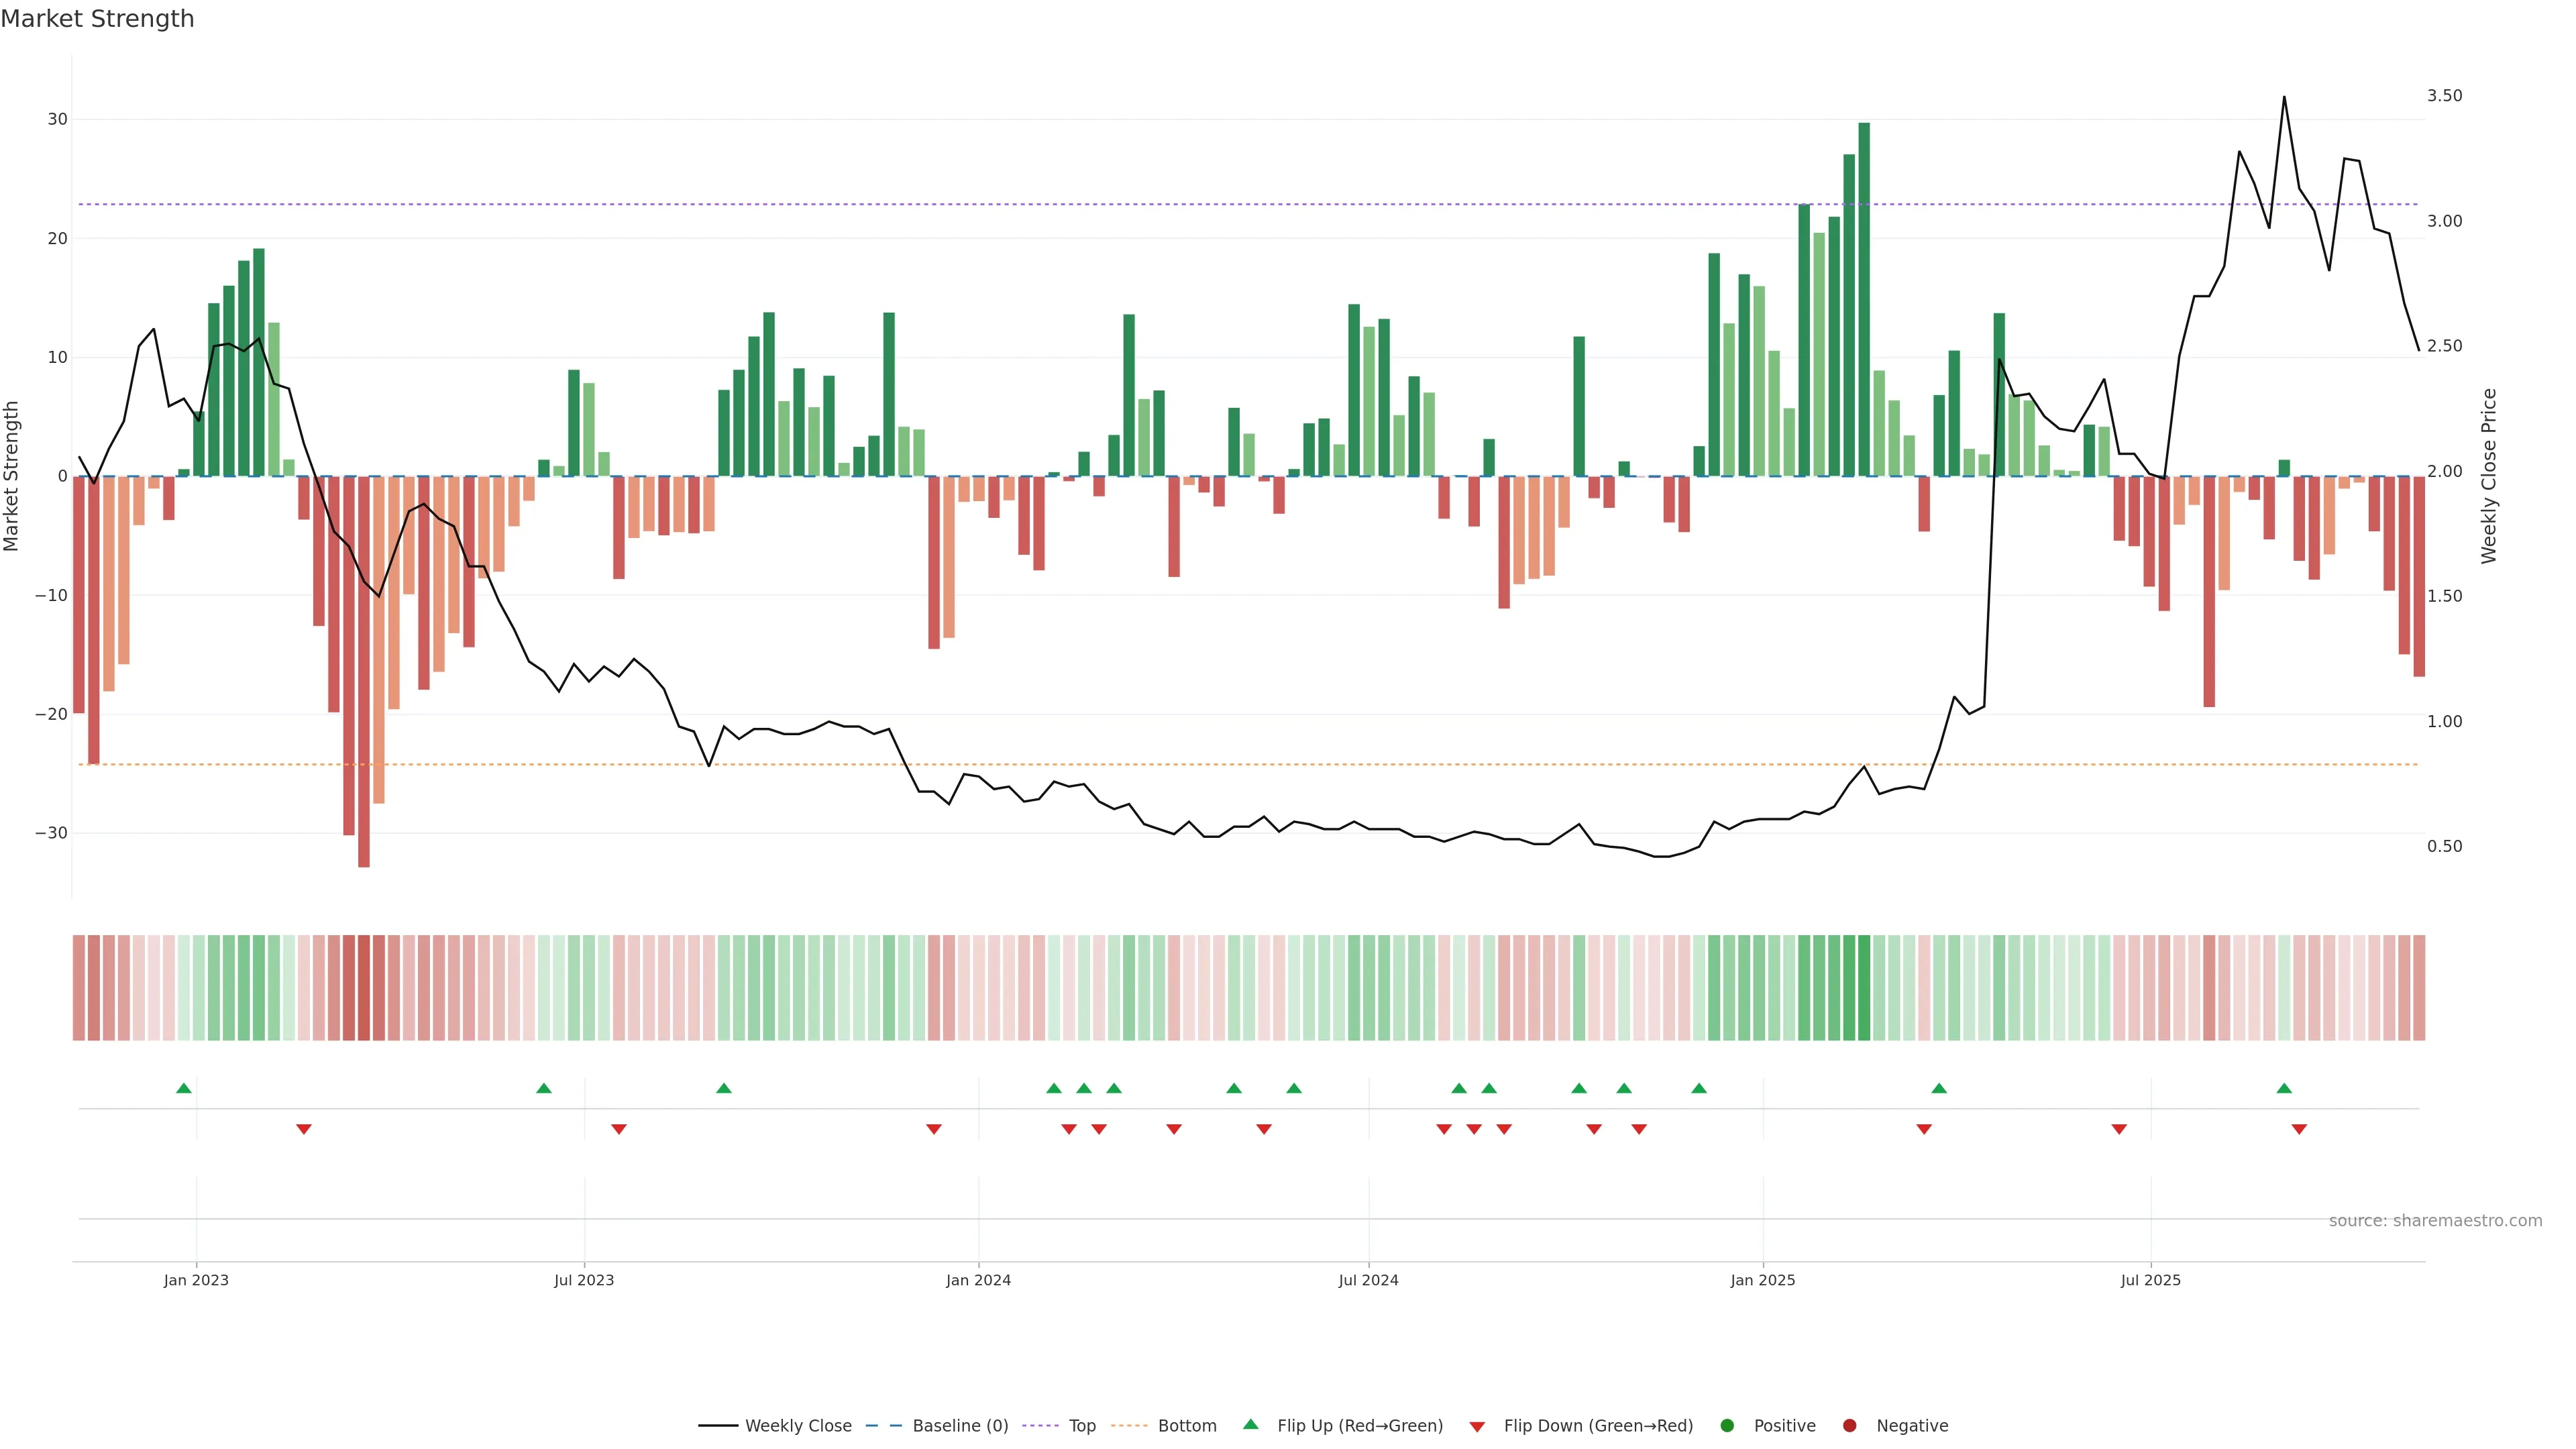The width and height of the screenshot is (2576, 1449).
Task: Click the tallest green bar near 30
Action: pyautogui.click(x=1864, y=300)
